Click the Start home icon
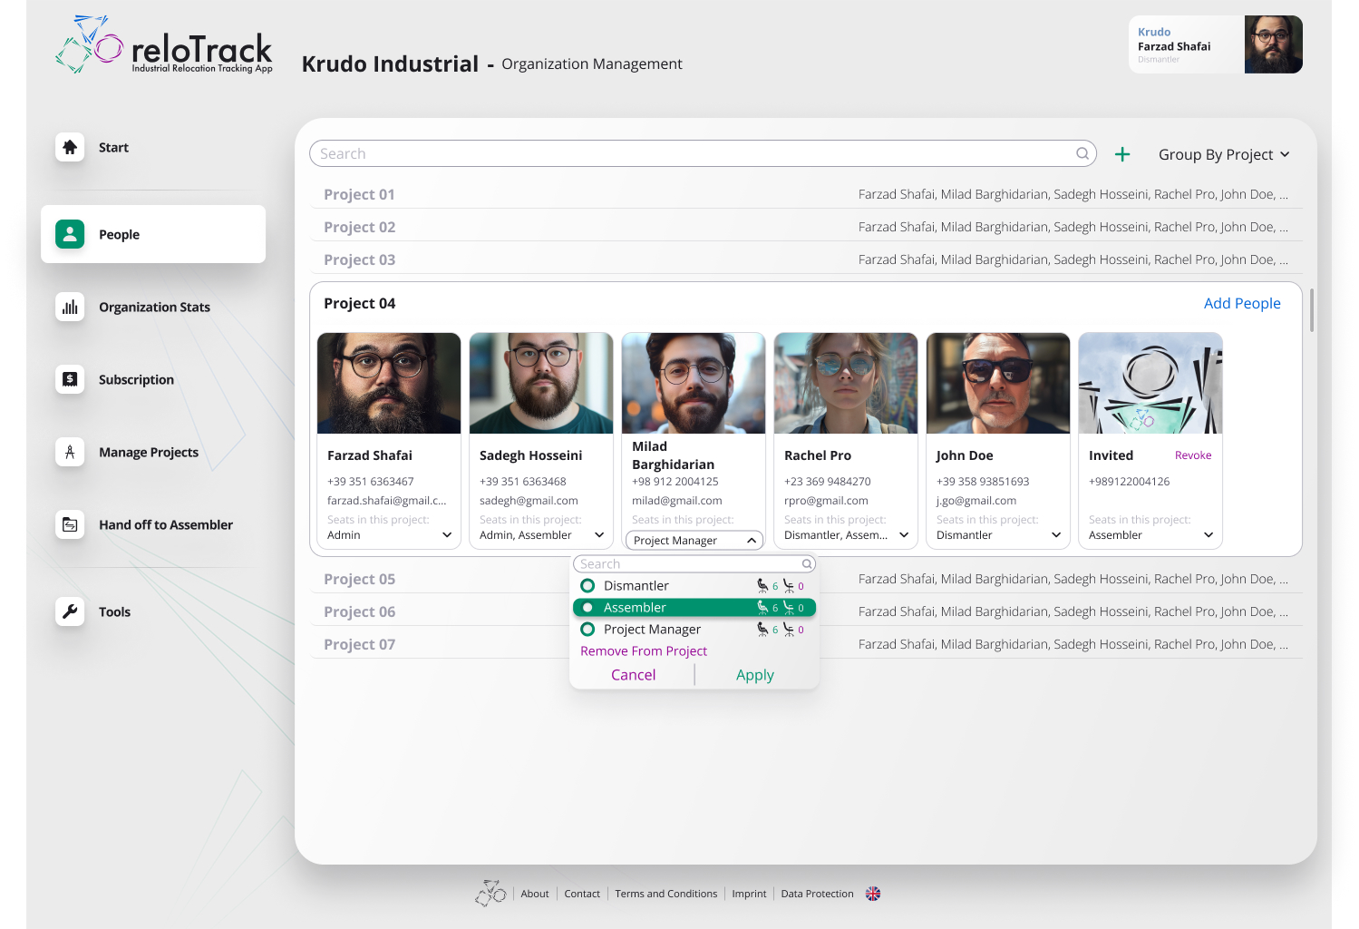The height and width of the screenshot is (929, 1359). (70, 147)
